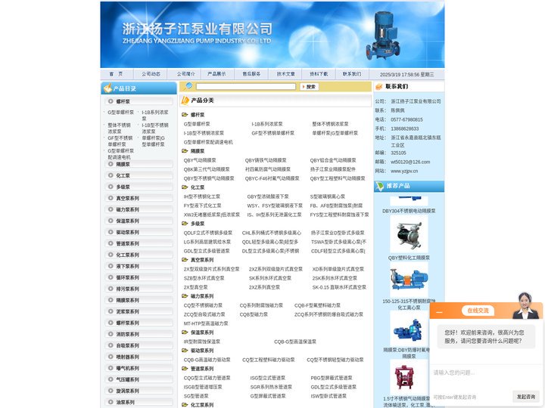Click the blue pump image in banner
This screenshot has height=408, width=545.
coord(382,35)
